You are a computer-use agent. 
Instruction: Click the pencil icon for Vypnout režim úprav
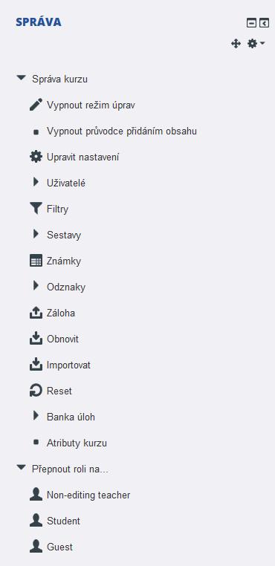36,105
